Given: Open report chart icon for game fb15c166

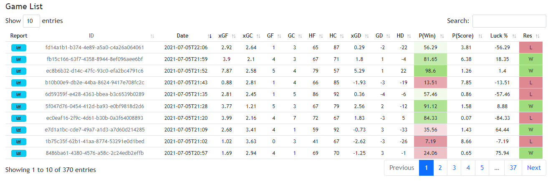Looking at the screenshot, I should [x=19, y=59].
